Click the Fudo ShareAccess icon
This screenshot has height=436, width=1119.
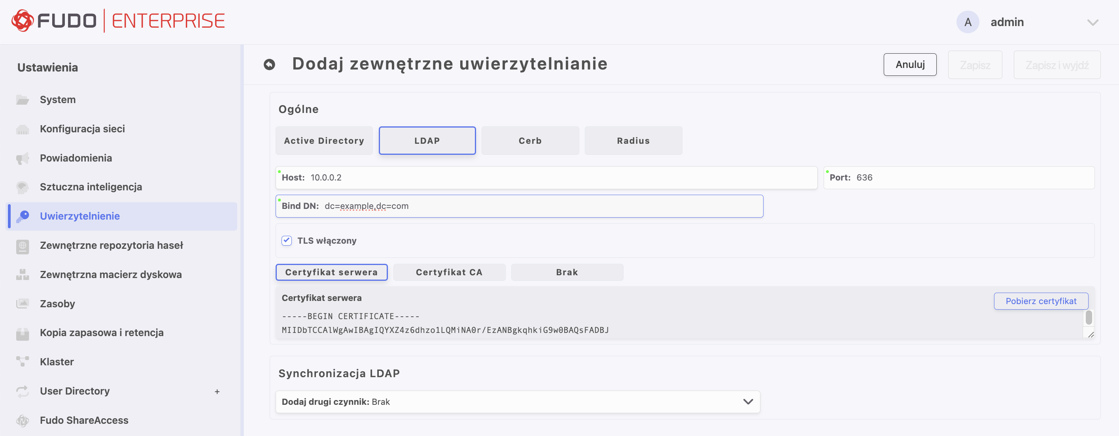pyautogui.click(x=22, y=420)
